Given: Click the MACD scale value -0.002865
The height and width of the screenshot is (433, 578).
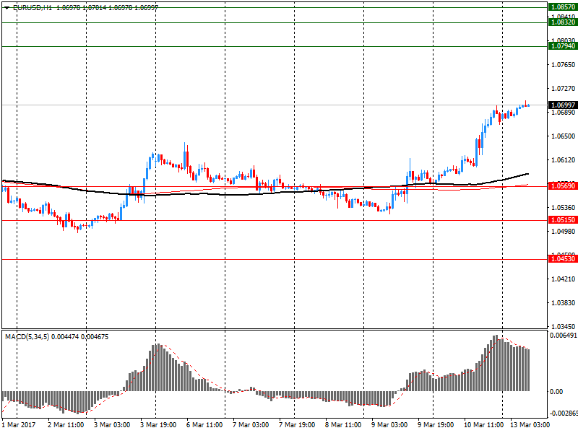Looking at the screenshot, I should tap(564, 414).
